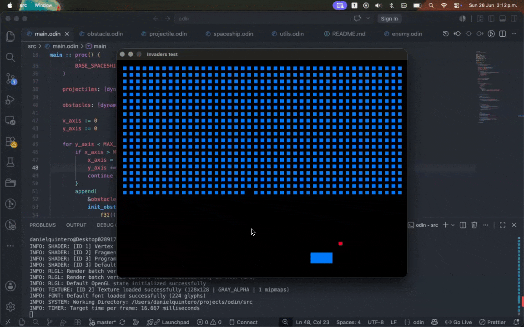This screenshot has height=327, width=524.
Task: Customize layout icon in title bar
Action: pos(480,19)
